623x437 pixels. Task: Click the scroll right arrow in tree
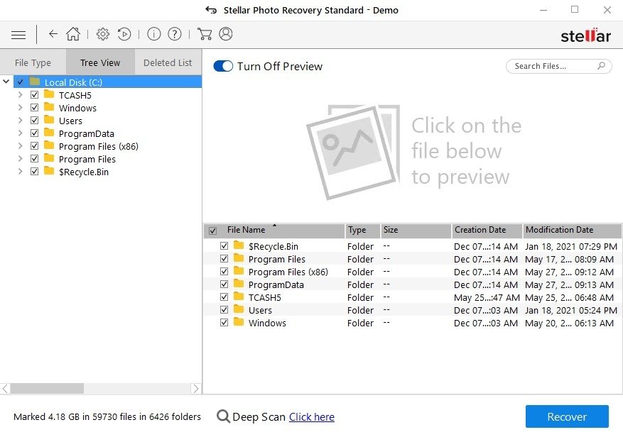(x=195, y=388)
